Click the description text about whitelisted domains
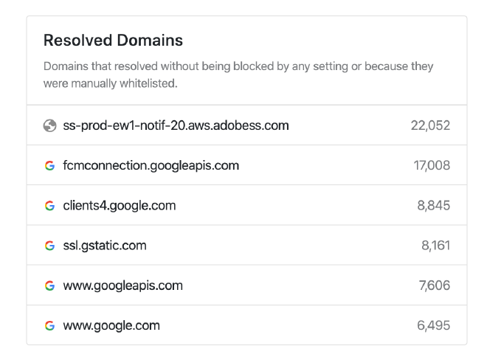Screen dimensions: 487x360 point(238,75)
